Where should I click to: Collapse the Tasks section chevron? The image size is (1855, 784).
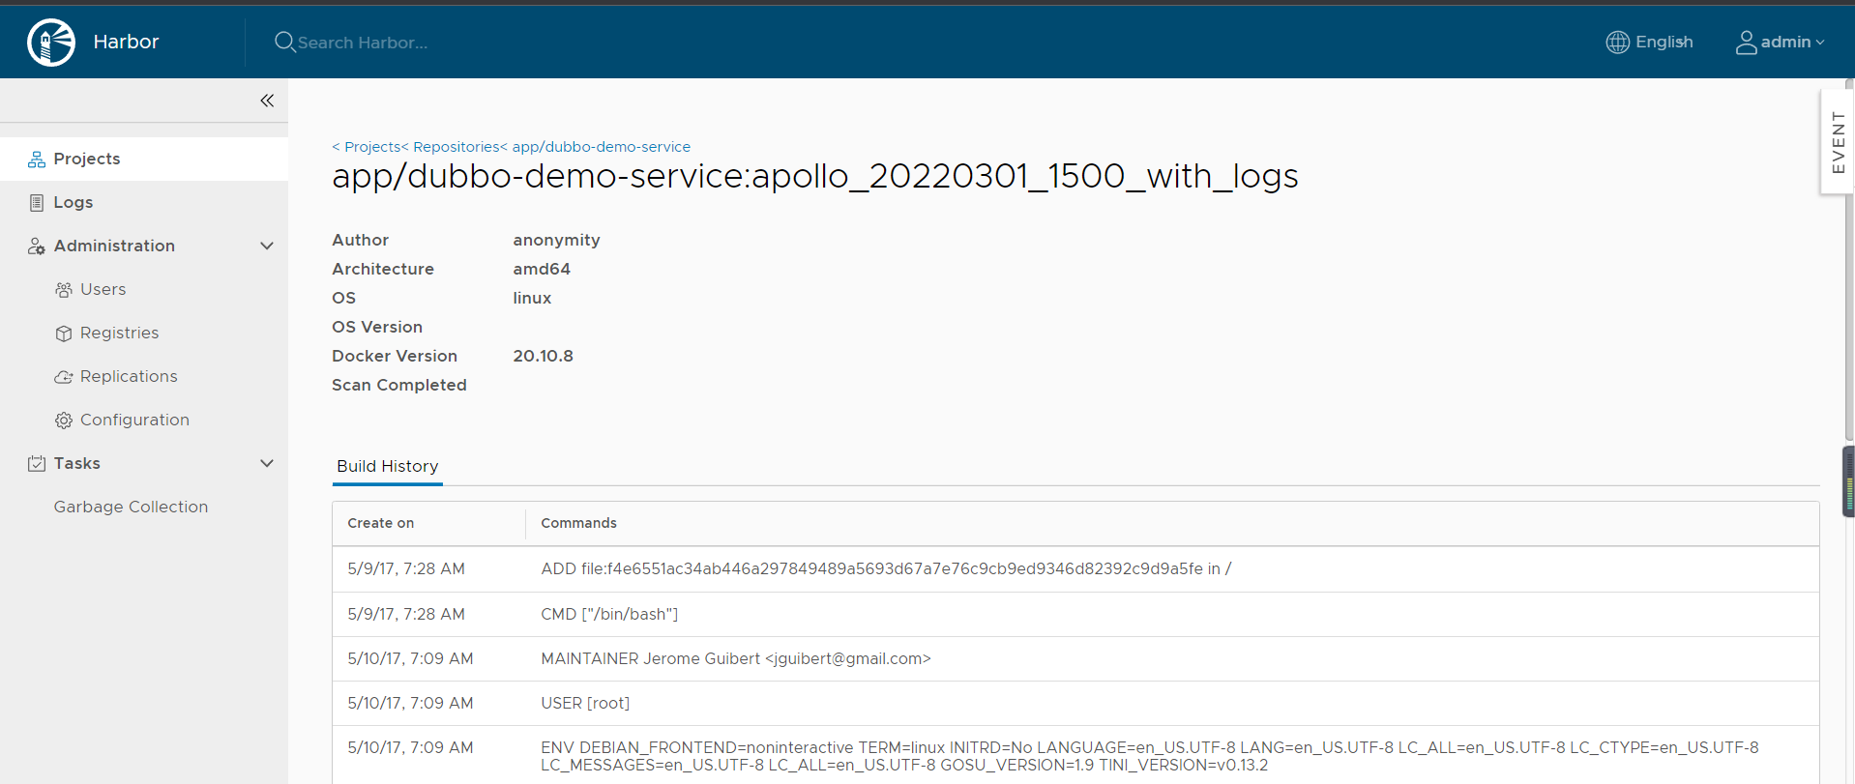pos(267,463)
